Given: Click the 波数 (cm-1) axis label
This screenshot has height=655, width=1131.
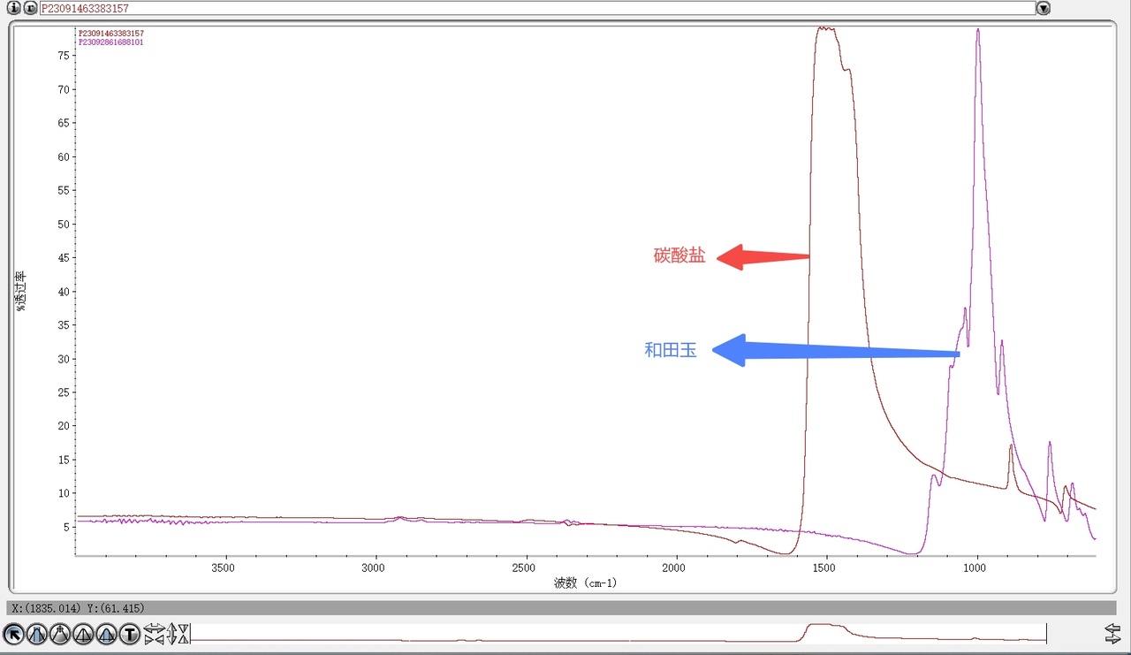Looking at the screenshot, I should 586,583.
